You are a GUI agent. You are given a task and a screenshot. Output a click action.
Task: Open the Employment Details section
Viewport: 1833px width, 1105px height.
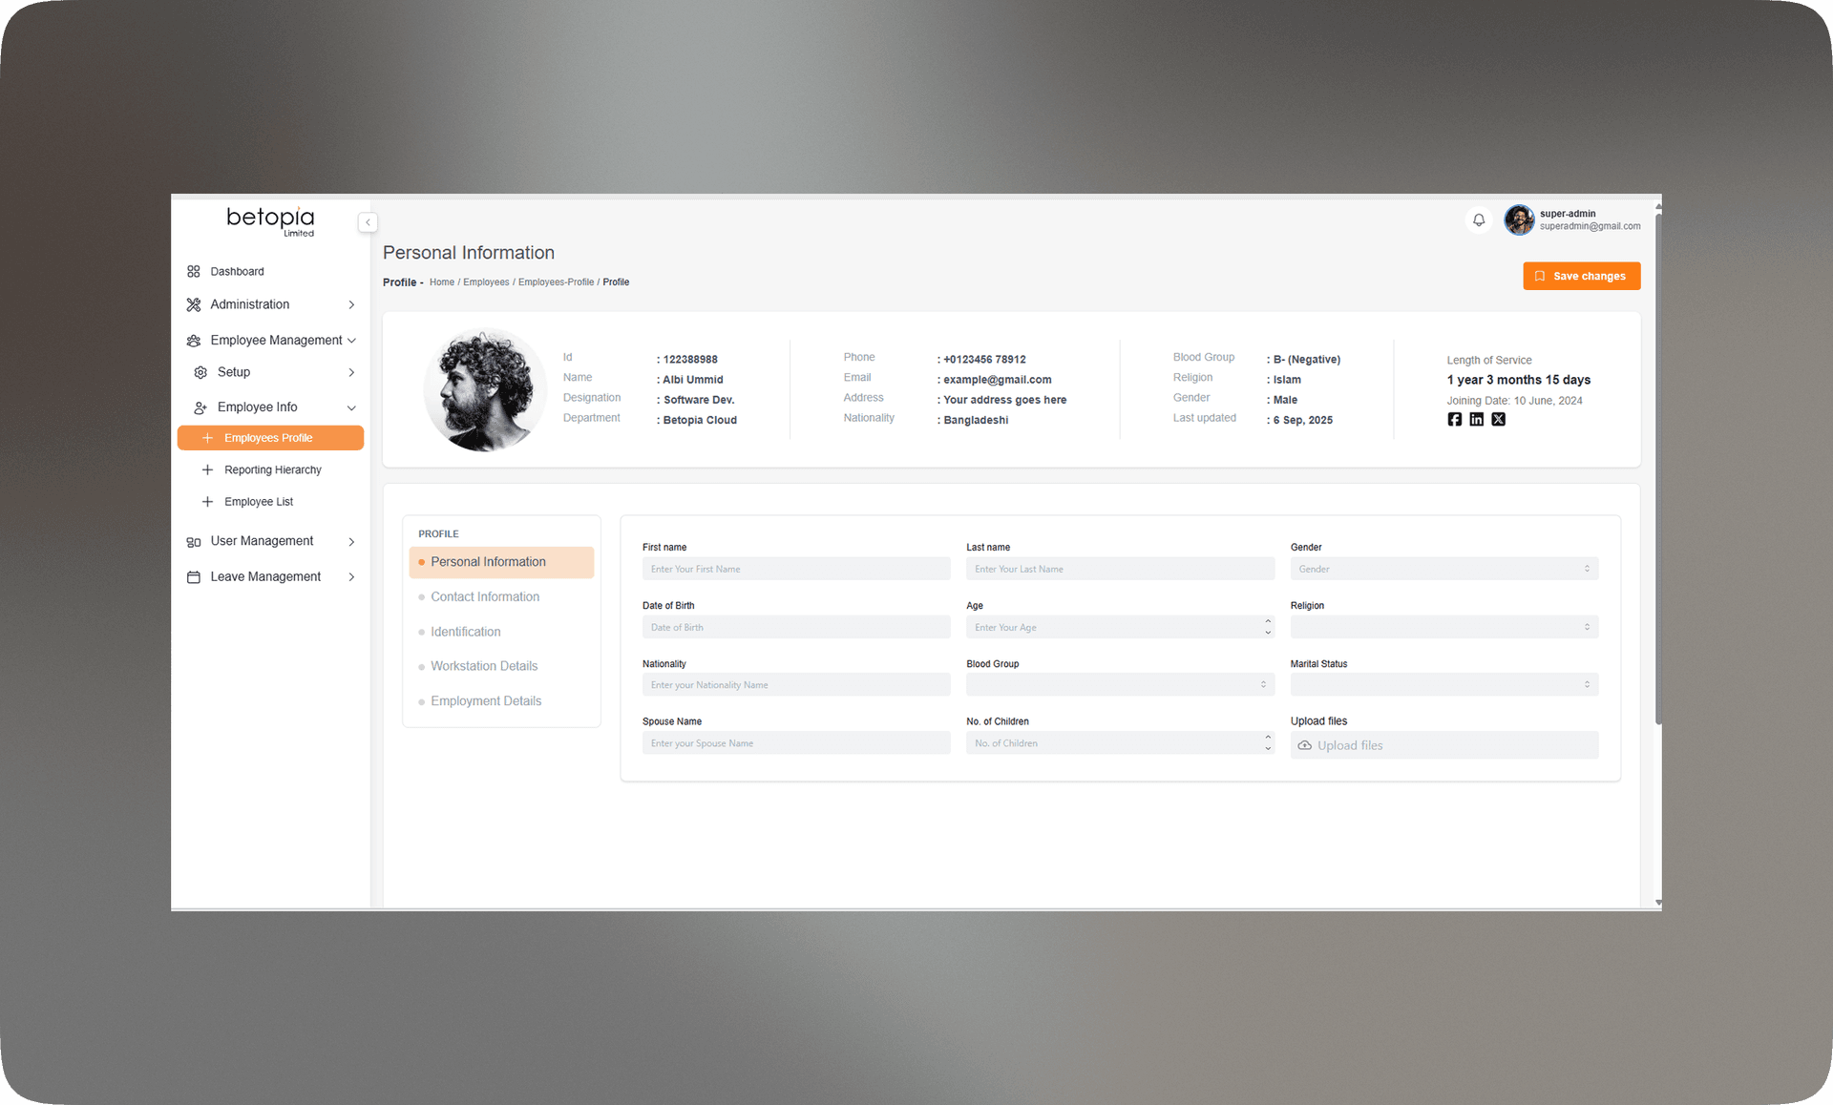point(486,701)
